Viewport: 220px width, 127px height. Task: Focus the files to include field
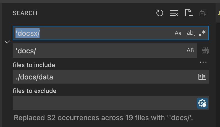(102, 77)
